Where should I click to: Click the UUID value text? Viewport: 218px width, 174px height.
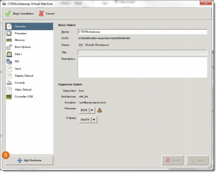click(x=104, y=38)
